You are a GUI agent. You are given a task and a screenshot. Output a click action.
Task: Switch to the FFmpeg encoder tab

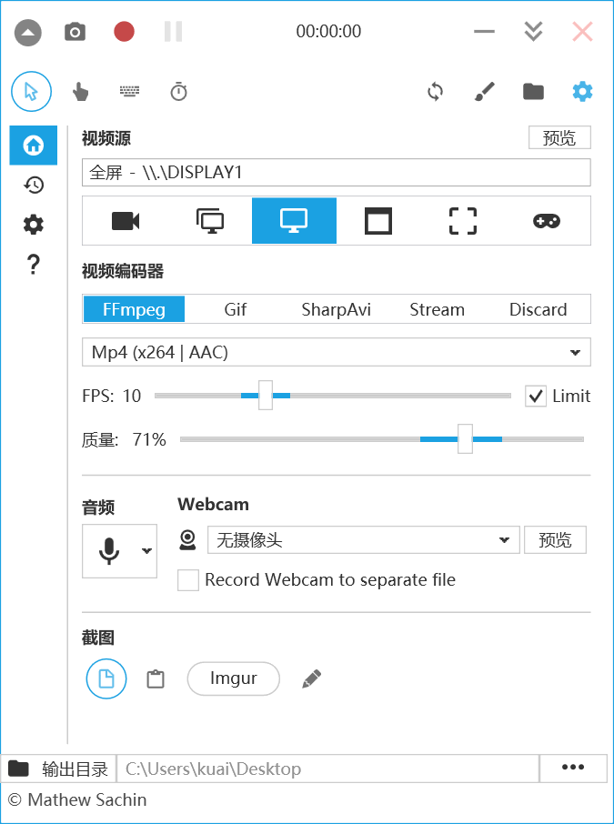(134, 309)
